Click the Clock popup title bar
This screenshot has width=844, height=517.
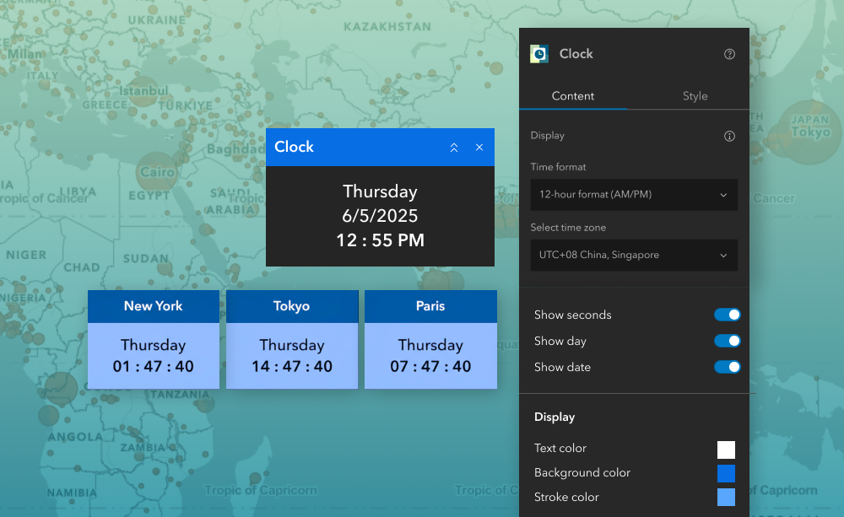click(354, 148)
